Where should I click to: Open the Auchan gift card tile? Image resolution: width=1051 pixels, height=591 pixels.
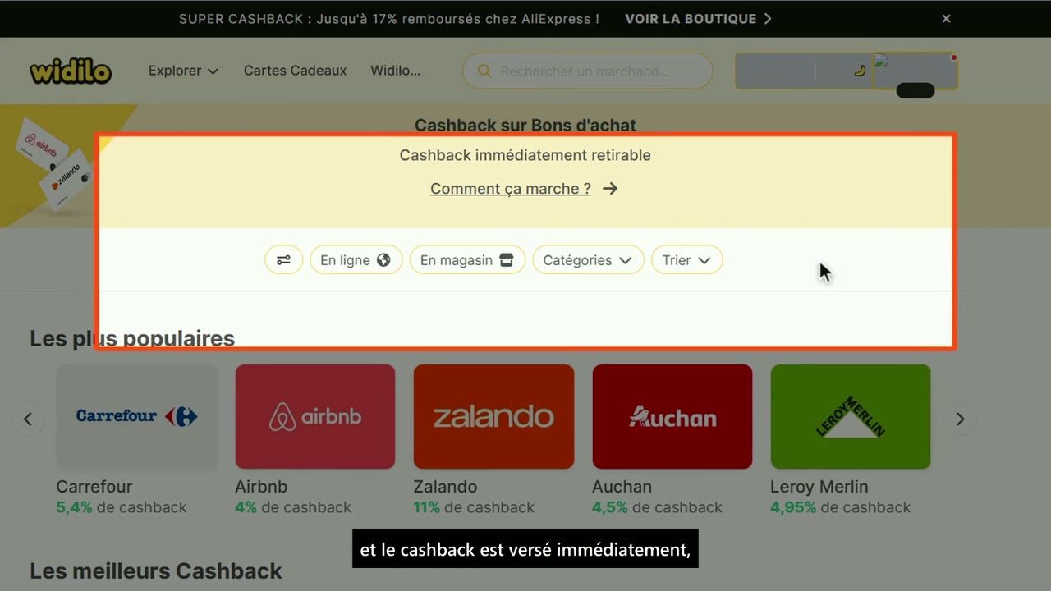tap(672, 417)
